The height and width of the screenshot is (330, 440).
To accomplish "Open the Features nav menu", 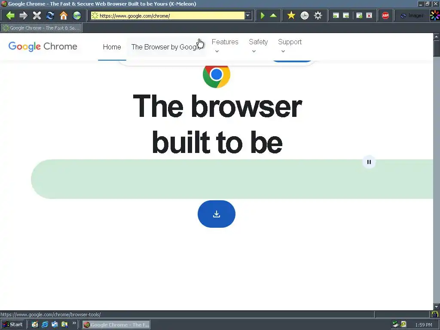I will (x=225, y=42).
